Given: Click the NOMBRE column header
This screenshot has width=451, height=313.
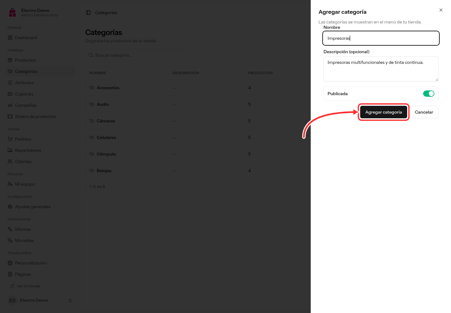Looking at the screenshot, I should (x=98, y=73).
